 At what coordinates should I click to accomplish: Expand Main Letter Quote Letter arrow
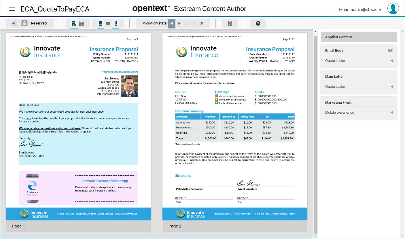[x=392, y=87]
